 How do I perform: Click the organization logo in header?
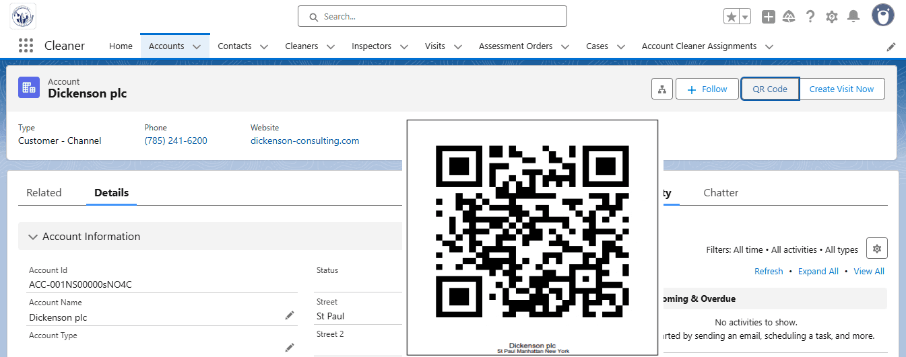coord(24,15)
